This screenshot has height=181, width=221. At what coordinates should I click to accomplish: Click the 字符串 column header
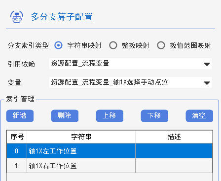click(x=81, y=137)
